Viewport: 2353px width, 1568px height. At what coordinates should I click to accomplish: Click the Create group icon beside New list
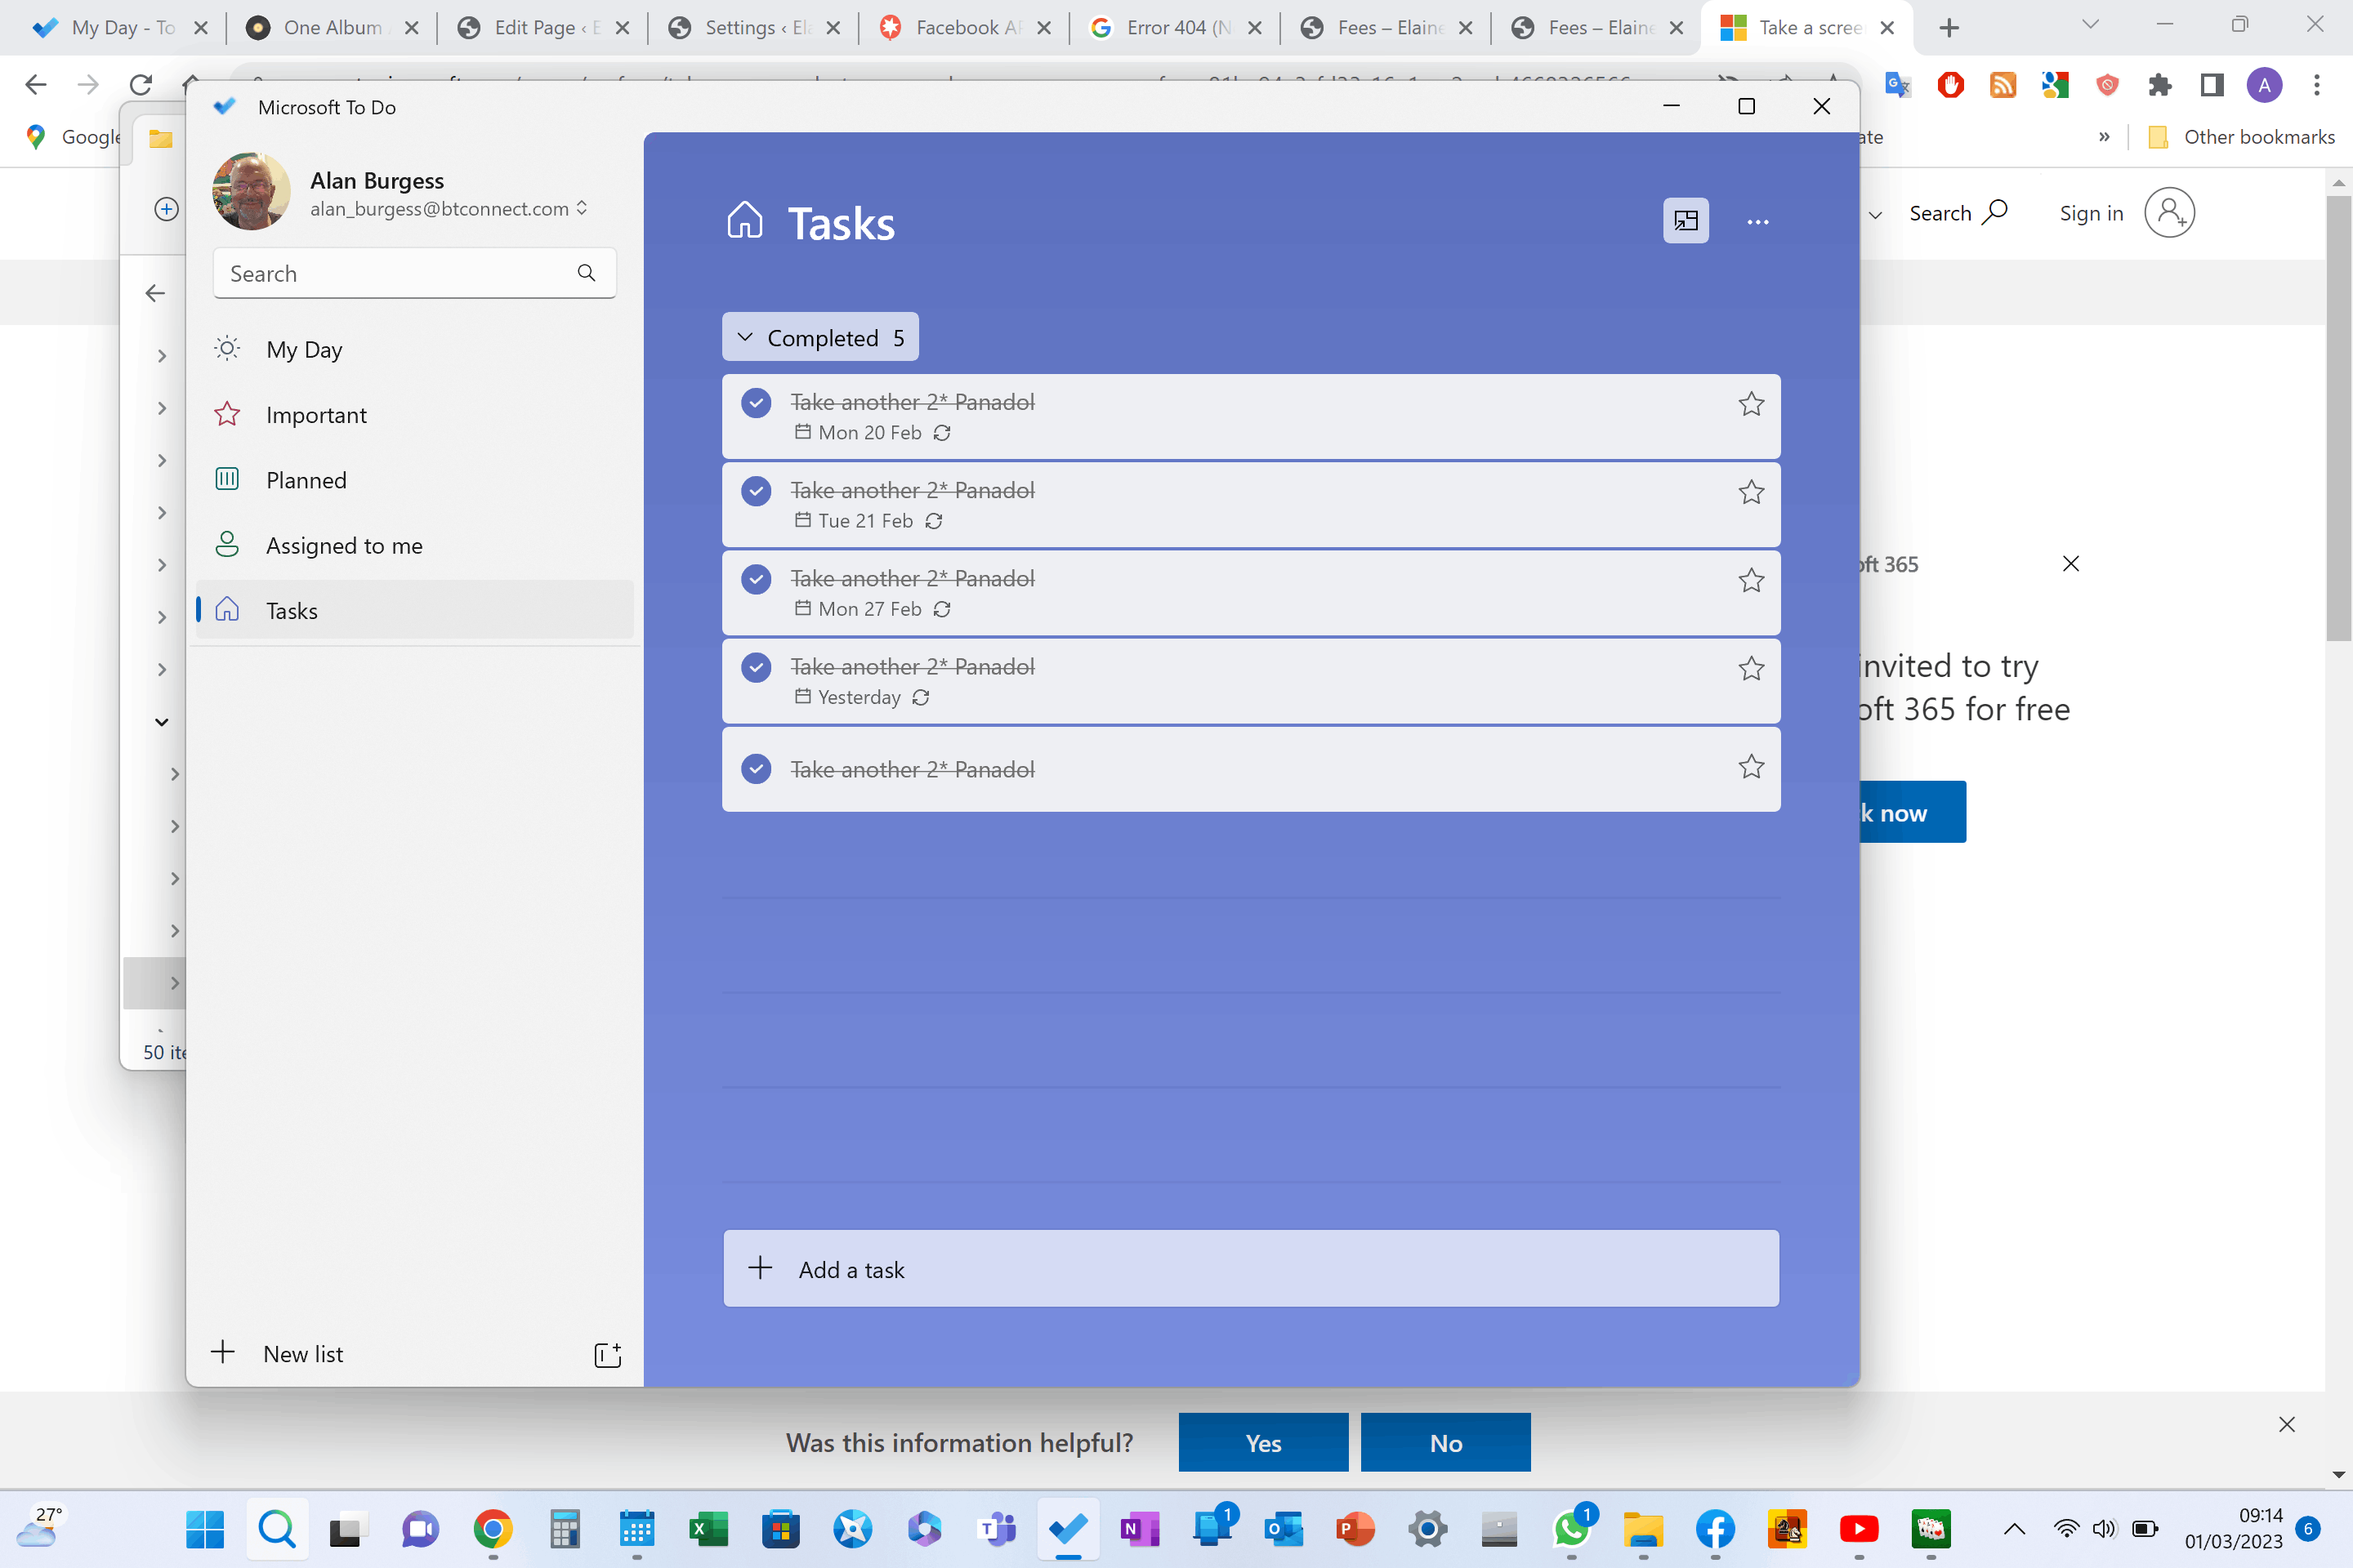click(607, 1354)
